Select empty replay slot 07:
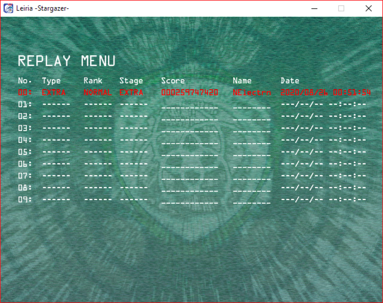 pyautogui.click(x=192, y=175)
